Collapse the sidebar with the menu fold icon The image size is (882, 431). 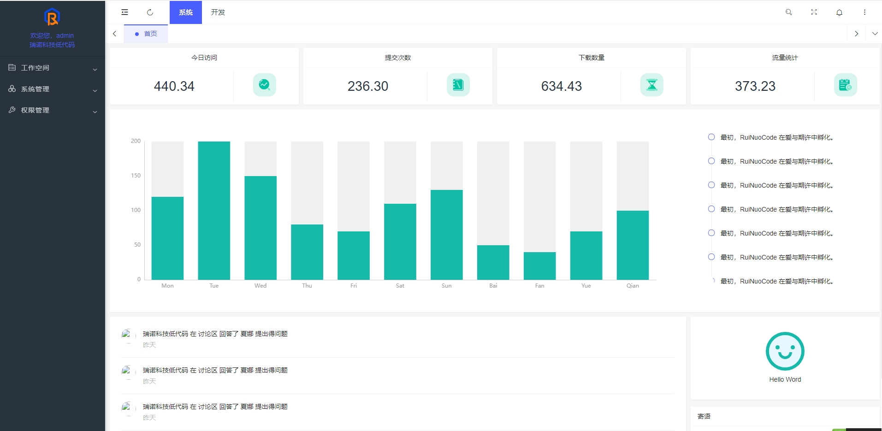pos(124,12)
